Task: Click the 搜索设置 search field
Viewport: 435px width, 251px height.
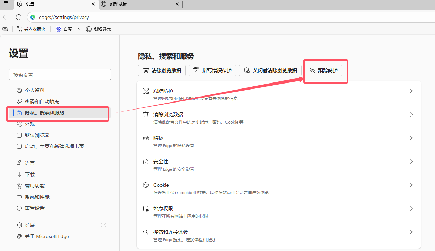Action: click(60, 75)
